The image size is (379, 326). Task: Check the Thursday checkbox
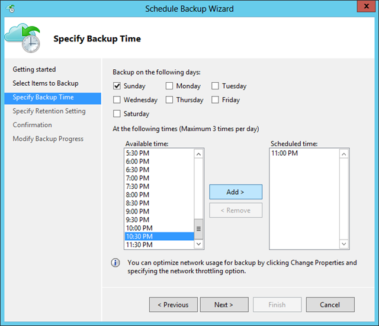point(169,100)
